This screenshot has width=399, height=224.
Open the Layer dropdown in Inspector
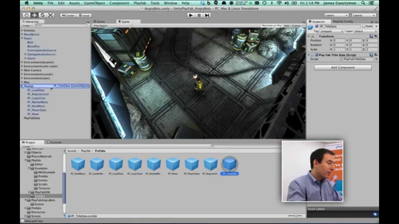(x=365, y=31)
